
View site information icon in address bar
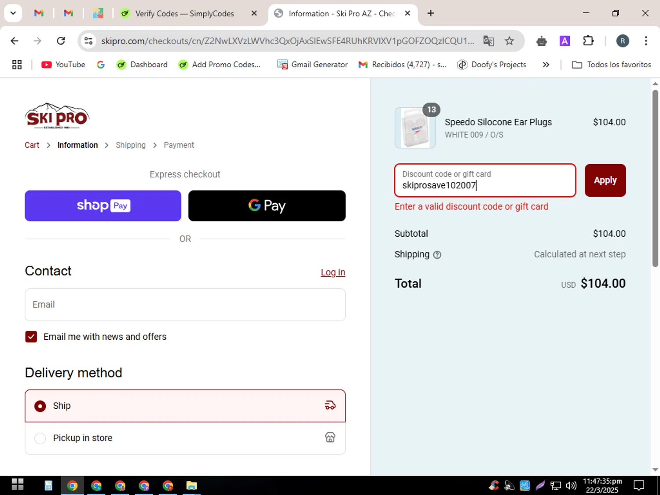[x=88, y=41]
